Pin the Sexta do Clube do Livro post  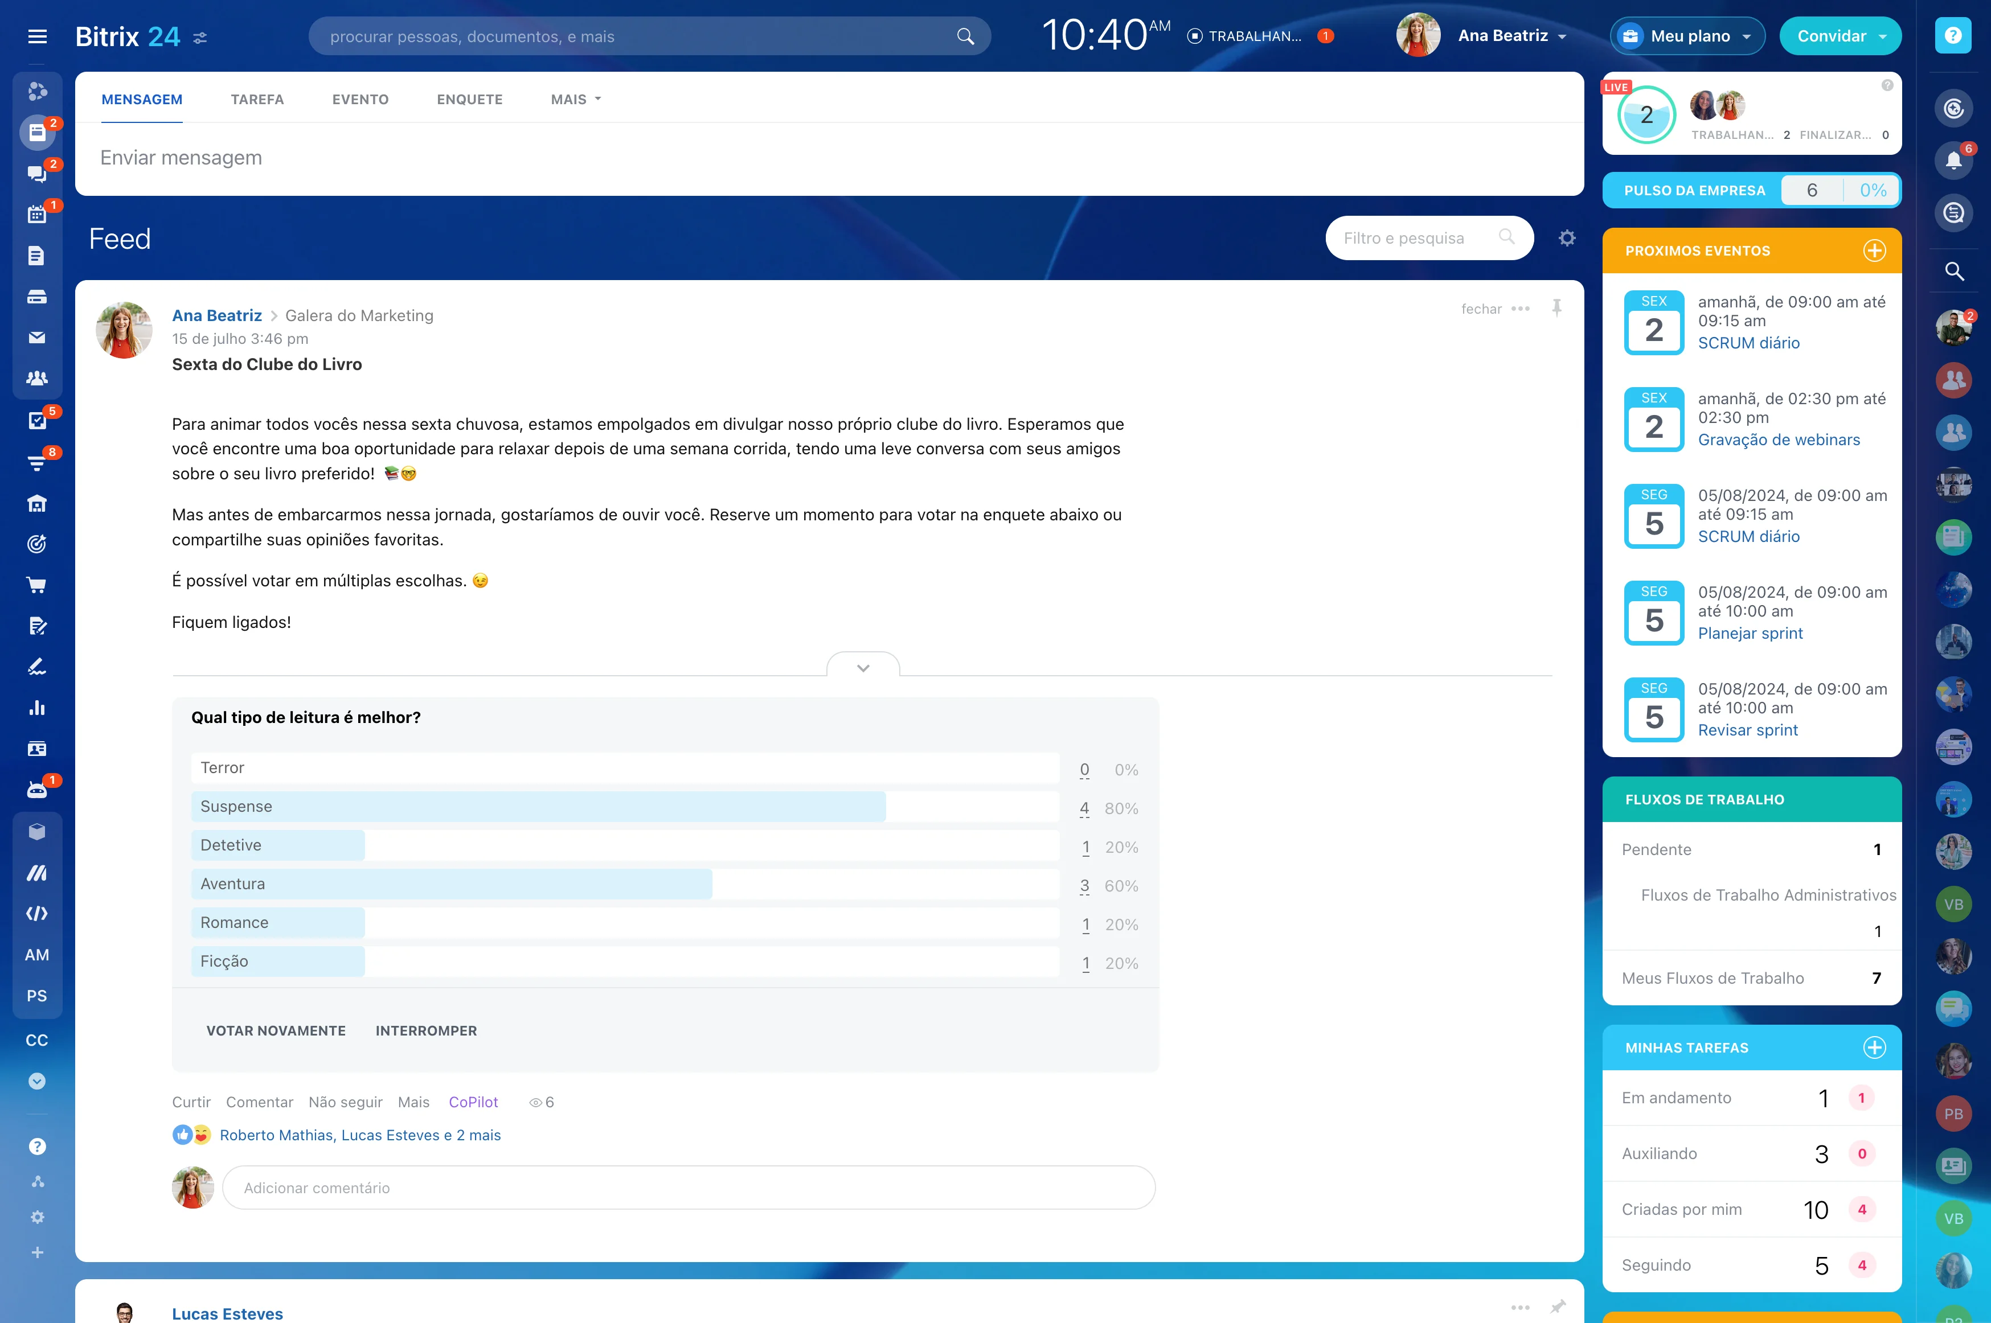click(x=1556, y=308)
